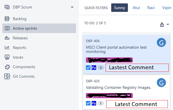Expand the chevron next to share icon

point(168,24)
